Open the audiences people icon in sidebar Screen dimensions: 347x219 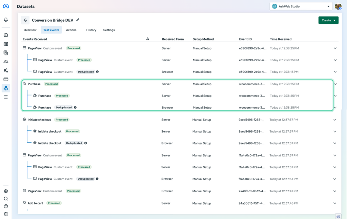[6, 62]
